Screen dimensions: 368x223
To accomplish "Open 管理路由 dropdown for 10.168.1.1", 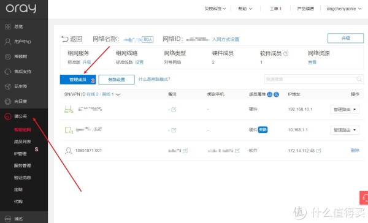I will 345,130.
